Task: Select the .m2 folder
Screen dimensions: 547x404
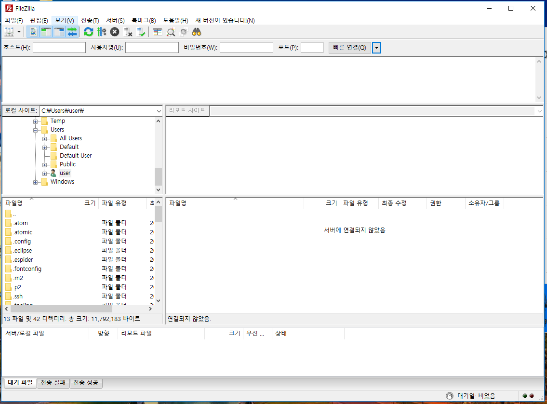Action: pyautogui.click(x=18, y=278)
